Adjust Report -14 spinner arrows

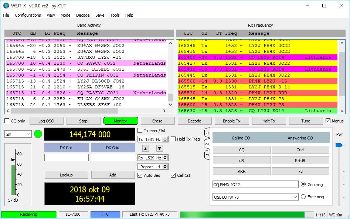click(x=165, y=166)
